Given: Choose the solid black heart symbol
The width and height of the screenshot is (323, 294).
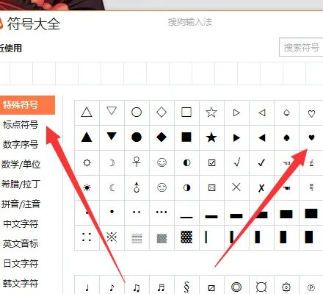Looking at the screenshot, I should [311, 137].
